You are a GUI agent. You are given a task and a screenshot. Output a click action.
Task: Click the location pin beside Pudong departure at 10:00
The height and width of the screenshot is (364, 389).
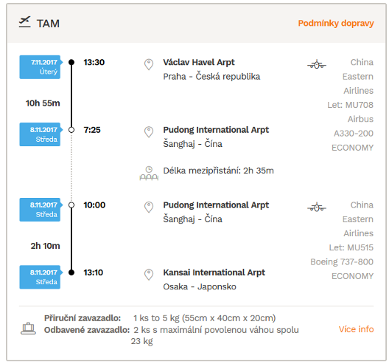click(149, 207)
